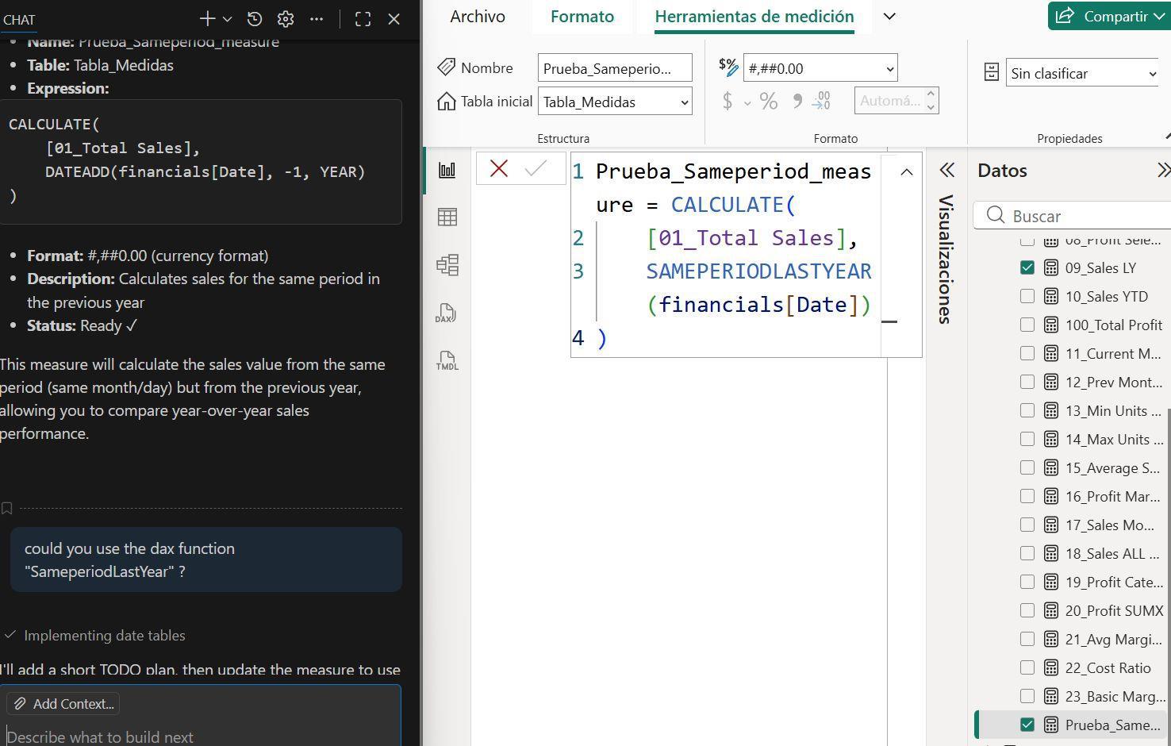The width and height of the screenshot is (1171, 746).
Task: Open the TMDL view icon
Action: tap(447, 361)
